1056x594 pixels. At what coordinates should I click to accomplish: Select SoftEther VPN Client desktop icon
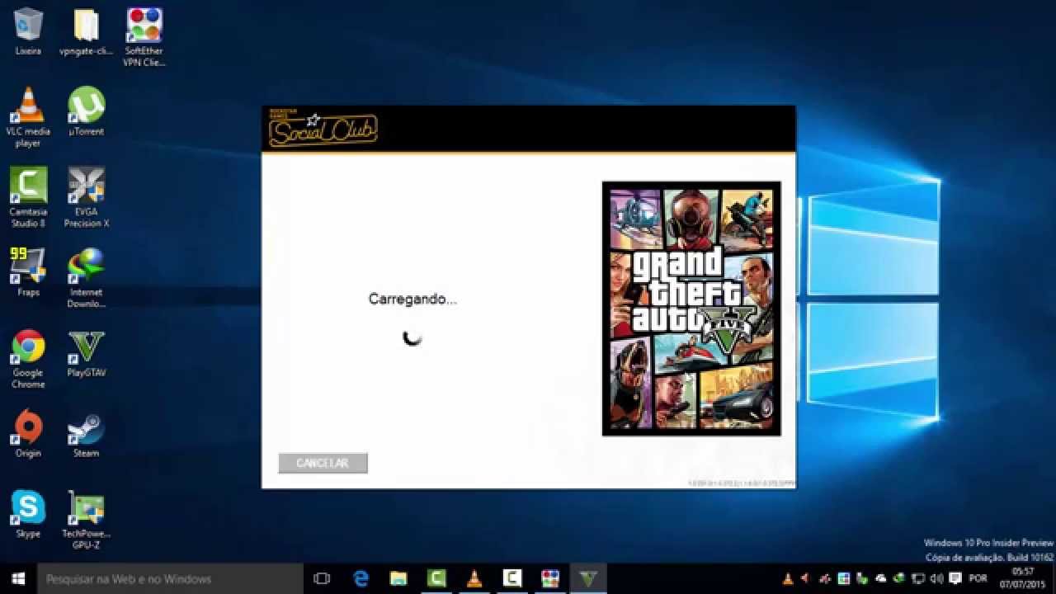[144, 37]
